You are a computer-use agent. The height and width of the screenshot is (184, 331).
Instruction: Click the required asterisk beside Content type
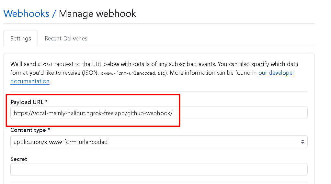point(49,130)
